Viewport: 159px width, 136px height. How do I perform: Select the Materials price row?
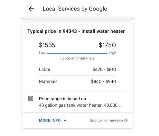78,81
